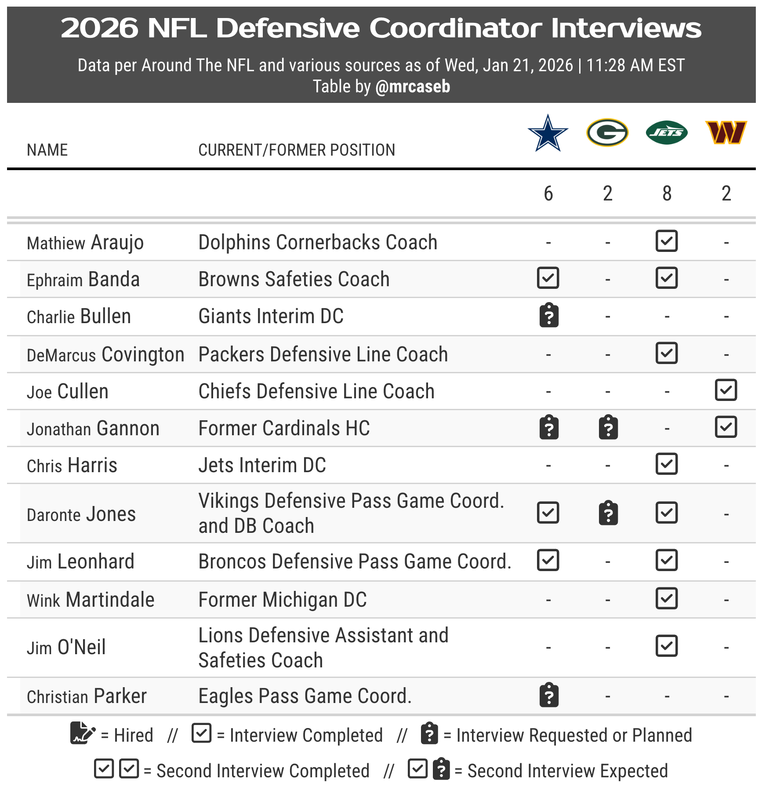The width and height of the screenshot is (762, 794).
Task: Click Christian Parker's Cowboys interview-requested icon
Action: (549, 695)
